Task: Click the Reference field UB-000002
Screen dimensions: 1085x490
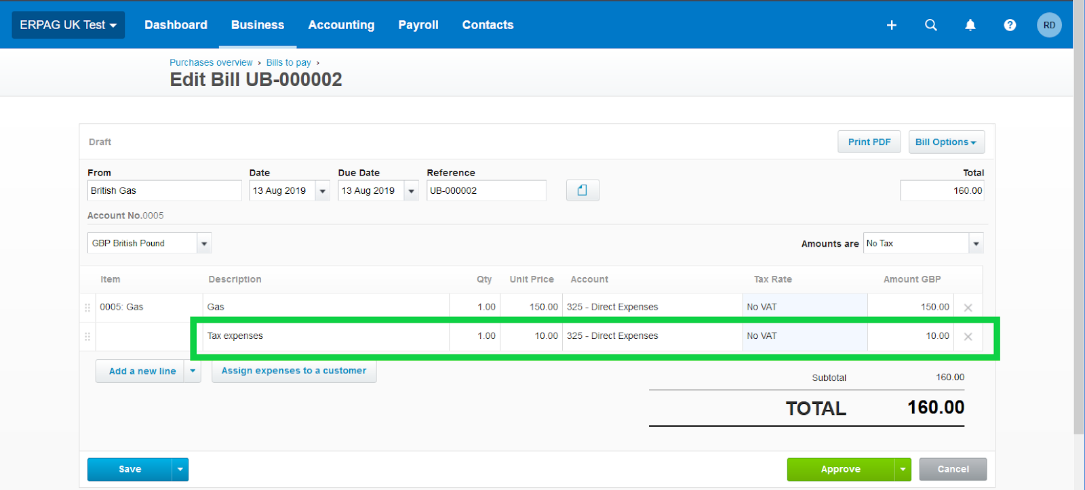Action: tap(486, 190)
